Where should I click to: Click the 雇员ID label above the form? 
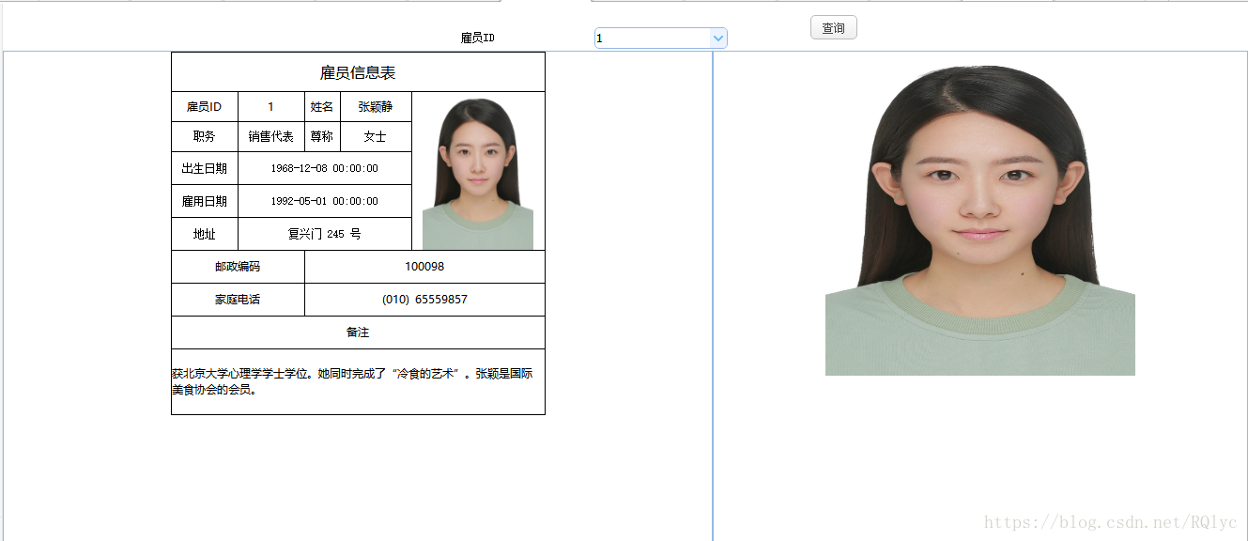[477, 39]
